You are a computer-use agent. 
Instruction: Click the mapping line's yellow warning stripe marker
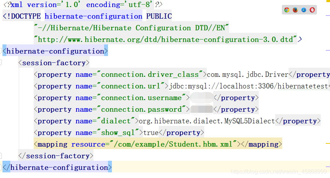(328, 143)
